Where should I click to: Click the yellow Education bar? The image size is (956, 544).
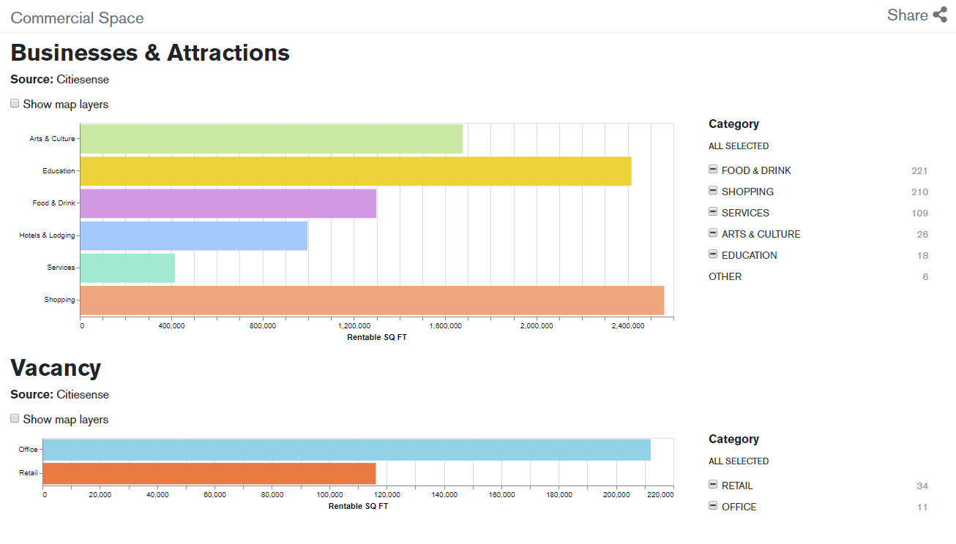point(355,171)
